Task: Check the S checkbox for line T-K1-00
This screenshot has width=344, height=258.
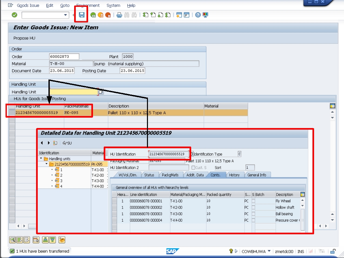Action: point(253,201)
